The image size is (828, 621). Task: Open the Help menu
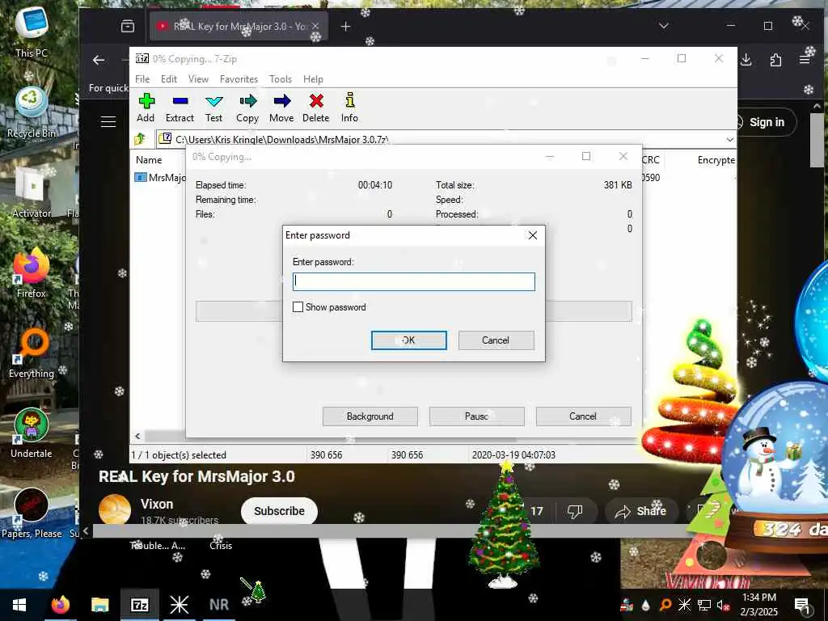pos(313,79)
